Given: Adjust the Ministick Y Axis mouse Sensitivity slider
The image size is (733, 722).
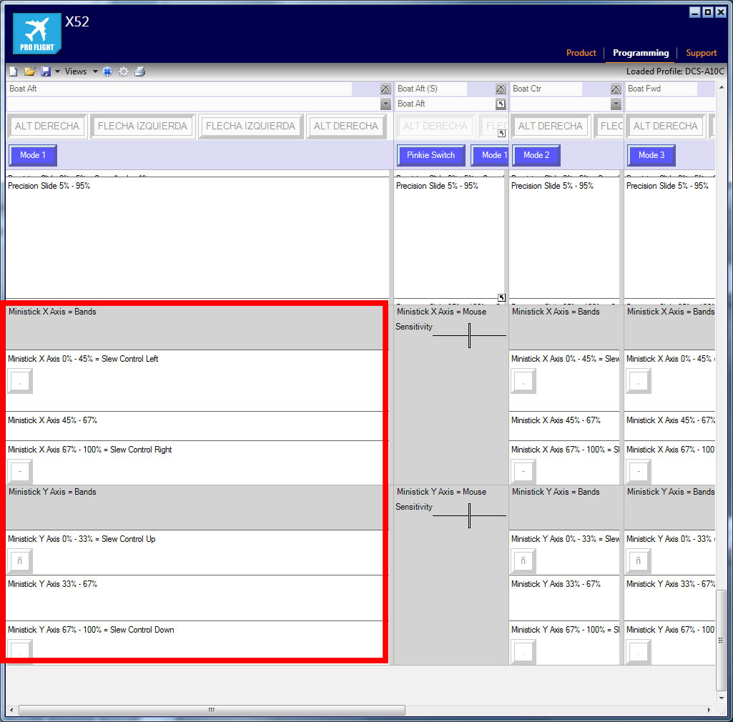Looking at the screenshot, I should (x=469, y=515).
